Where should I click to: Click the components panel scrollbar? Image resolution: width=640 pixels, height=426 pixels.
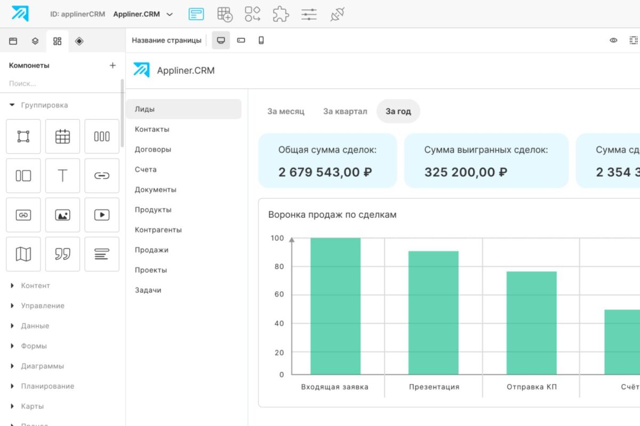(123, 113)
